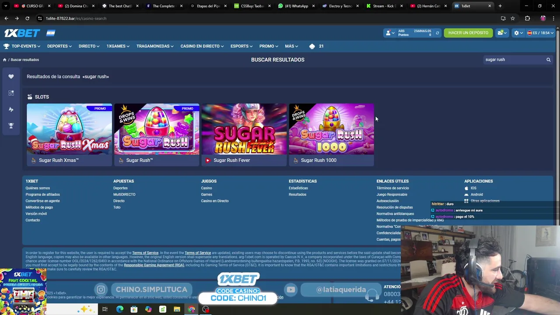Image resolution: width=560 pixels, height=315 pixels.
Task: Open the MultiDIRECTO footer link
Action: (x=124, y=195)
